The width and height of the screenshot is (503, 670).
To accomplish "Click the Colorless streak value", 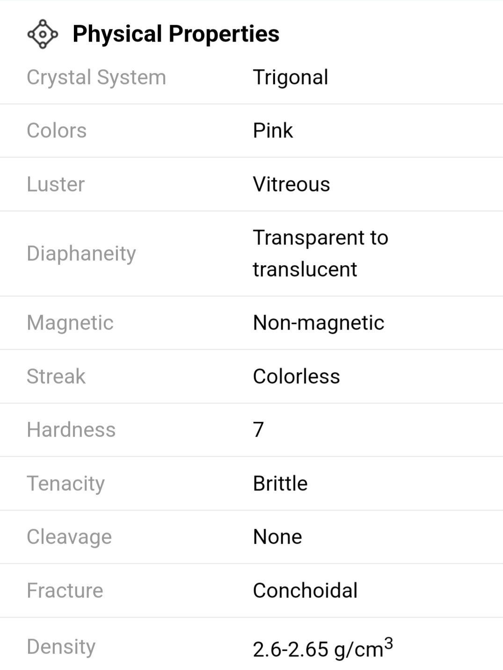I will tap(296, 376).
